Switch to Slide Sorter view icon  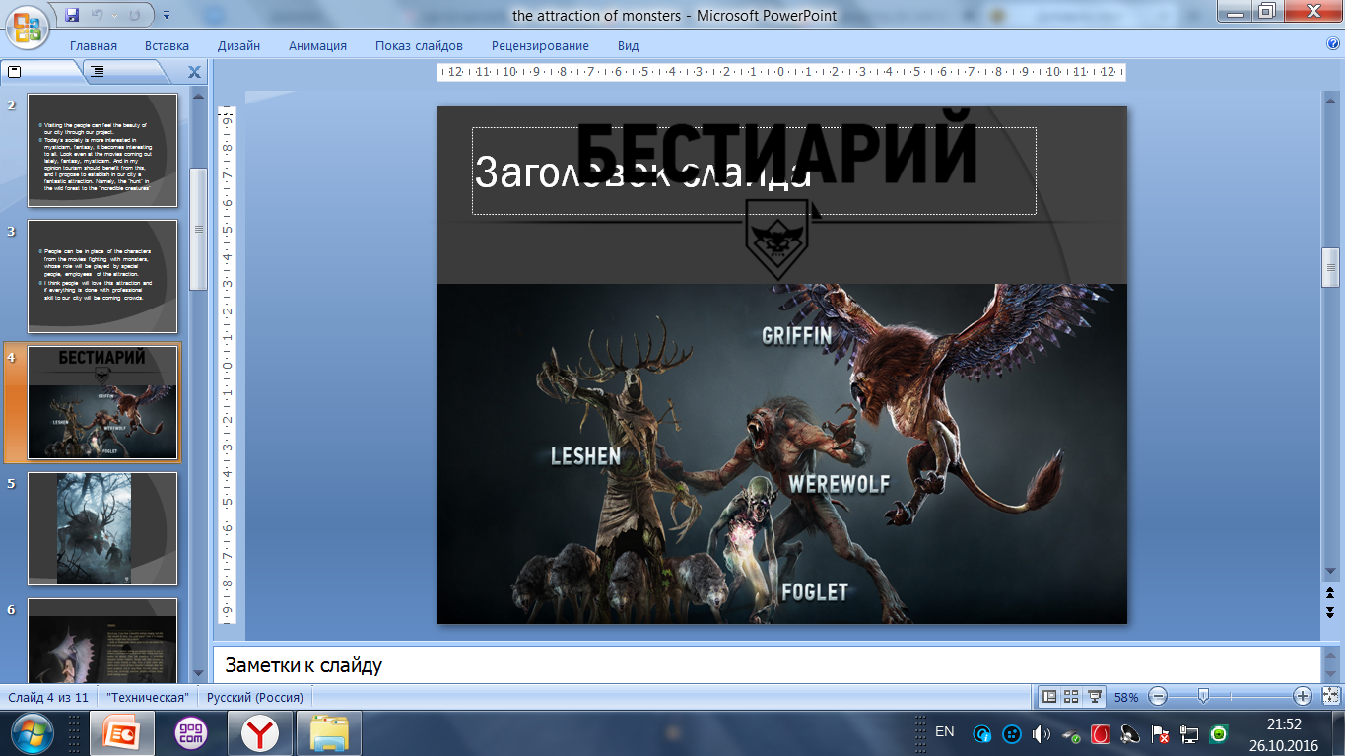pos(1072,697)
